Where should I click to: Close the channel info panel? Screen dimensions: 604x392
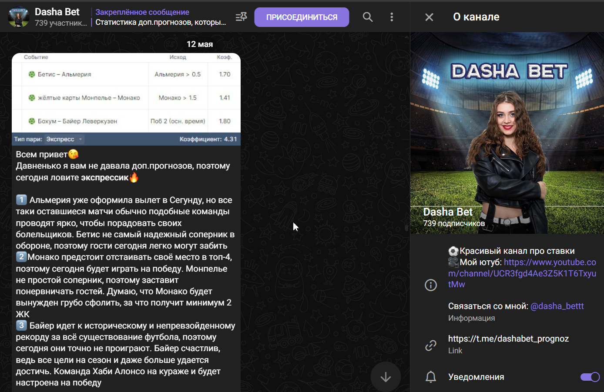click(429, 17)
